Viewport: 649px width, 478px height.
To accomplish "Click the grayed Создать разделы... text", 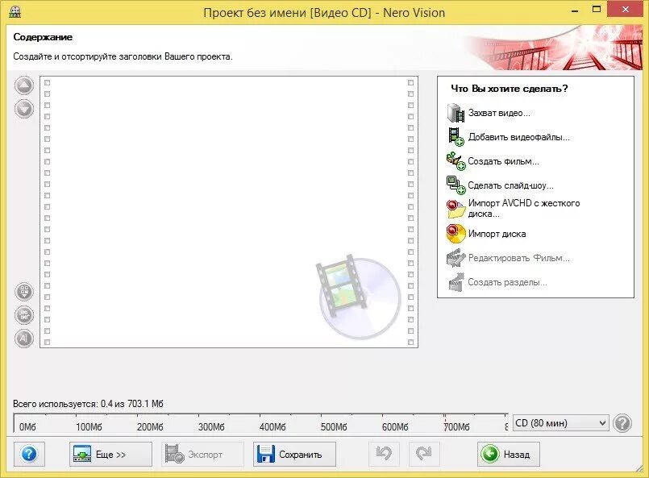I will 507,282.
